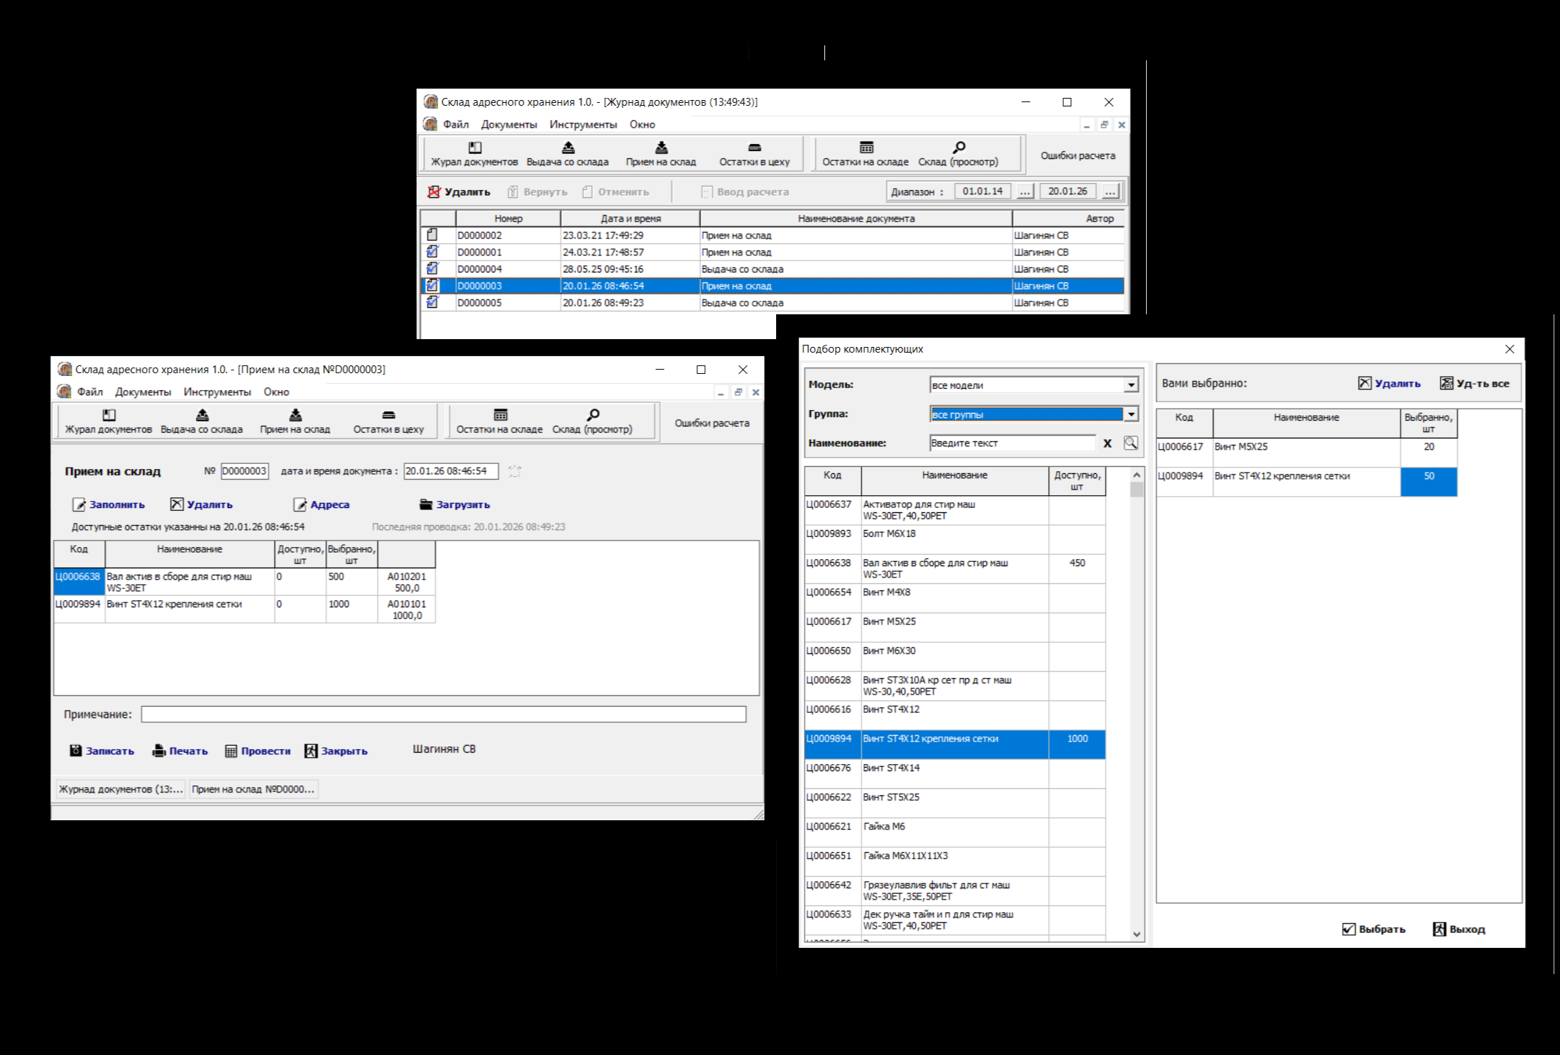
Task: Open Склад (просмотр) in journal window toolbar
Action: [958, 154]
